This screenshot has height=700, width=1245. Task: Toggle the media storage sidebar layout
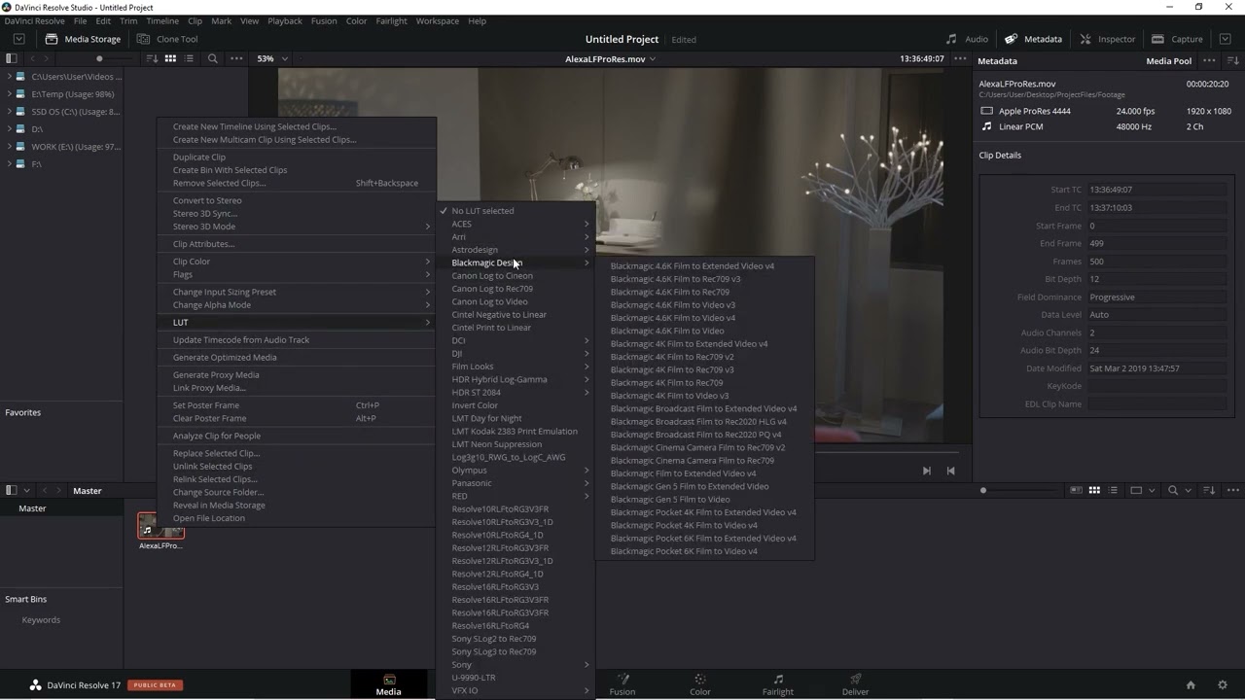point(12,58)
